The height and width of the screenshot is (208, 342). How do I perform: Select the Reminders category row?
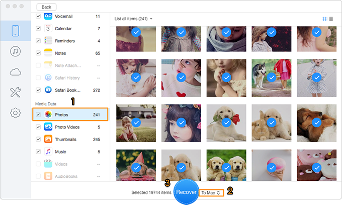pos(70,41)
